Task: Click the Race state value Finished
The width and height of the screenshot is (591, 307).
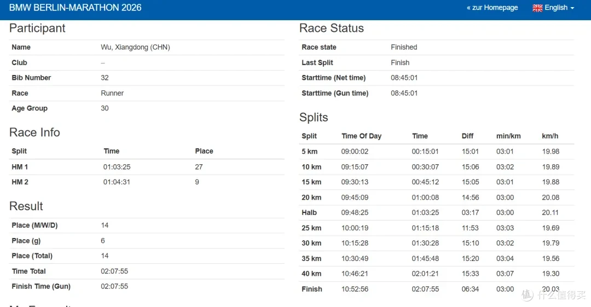Action: point(404,47)
